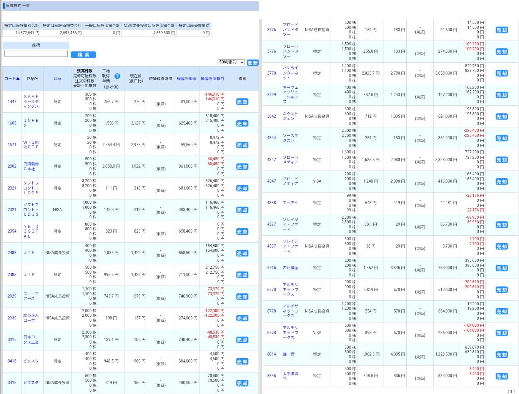
Task: Open the 50明細毎 rows-per-page dropdown
Action: coord(231,62)
